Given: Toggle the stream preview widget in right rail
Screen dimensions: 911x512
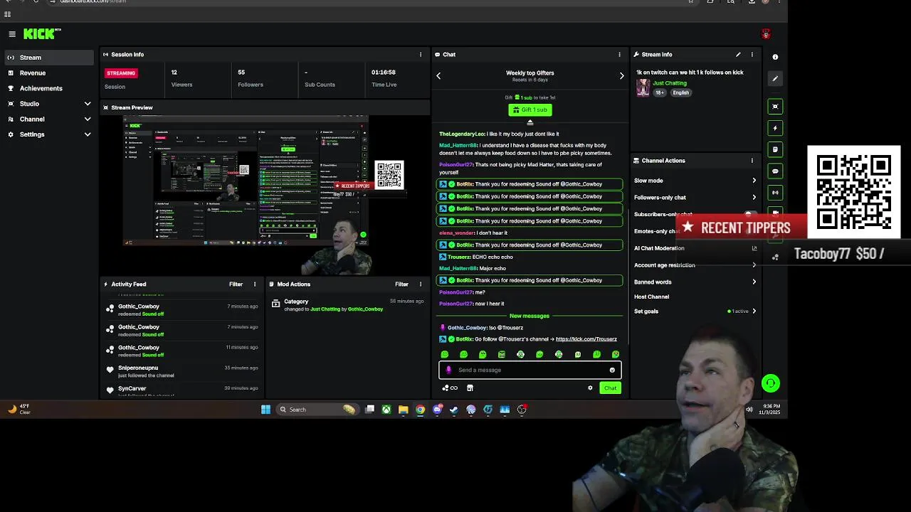Looking at the screenshot, I should 775,107.
